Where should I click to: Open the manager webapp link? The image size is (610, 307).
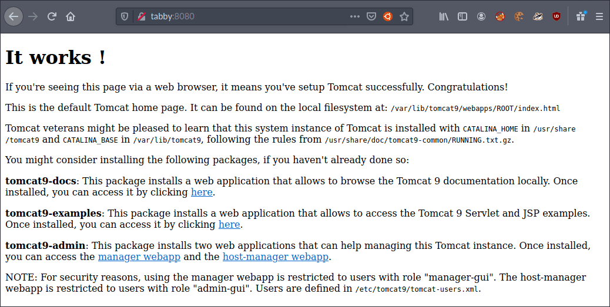(139, 257)
